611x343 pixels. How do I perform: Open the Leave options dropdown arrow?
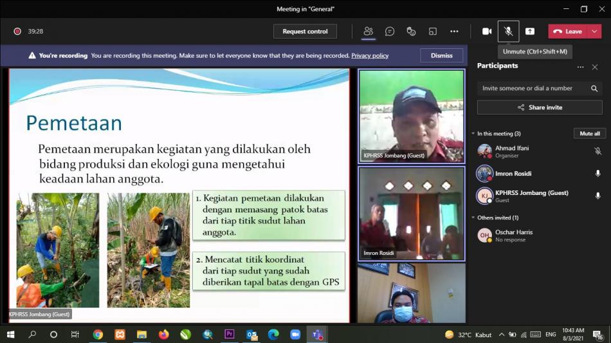tap(595, 31)
